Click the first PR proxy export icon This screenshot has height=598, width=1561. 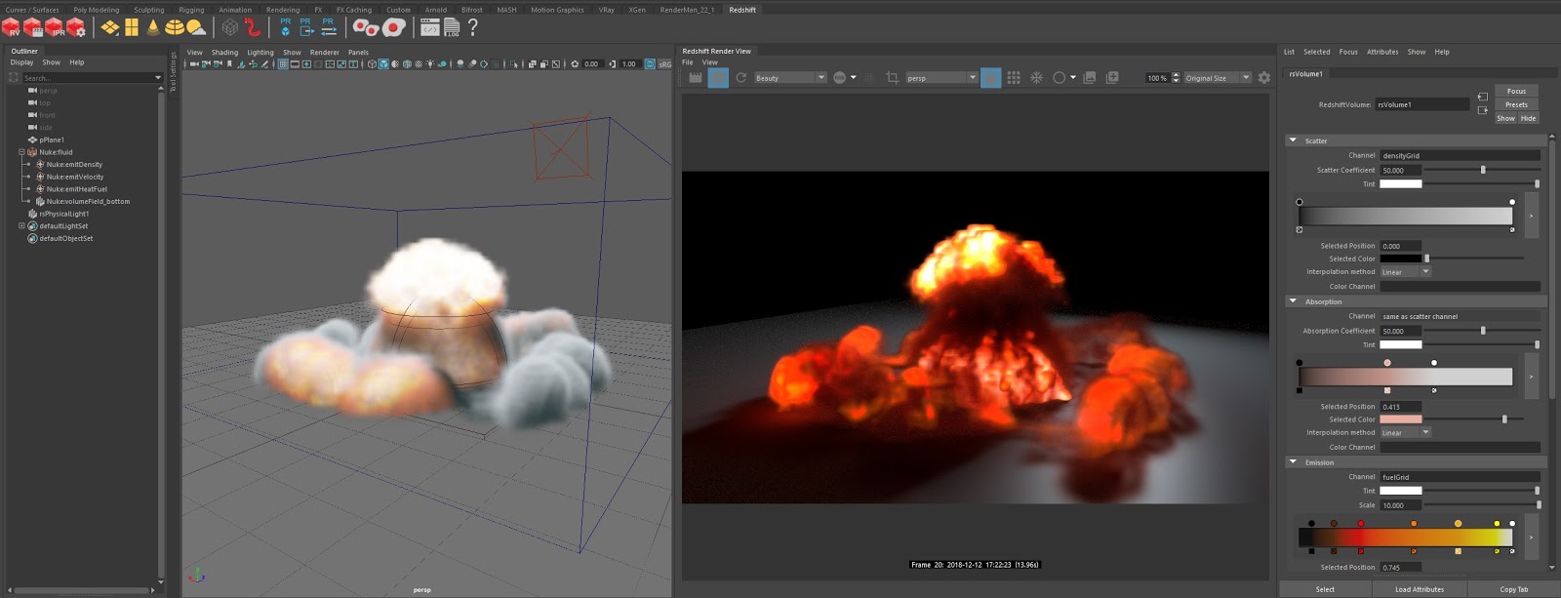pyautogui.click(x=285, y=27)
